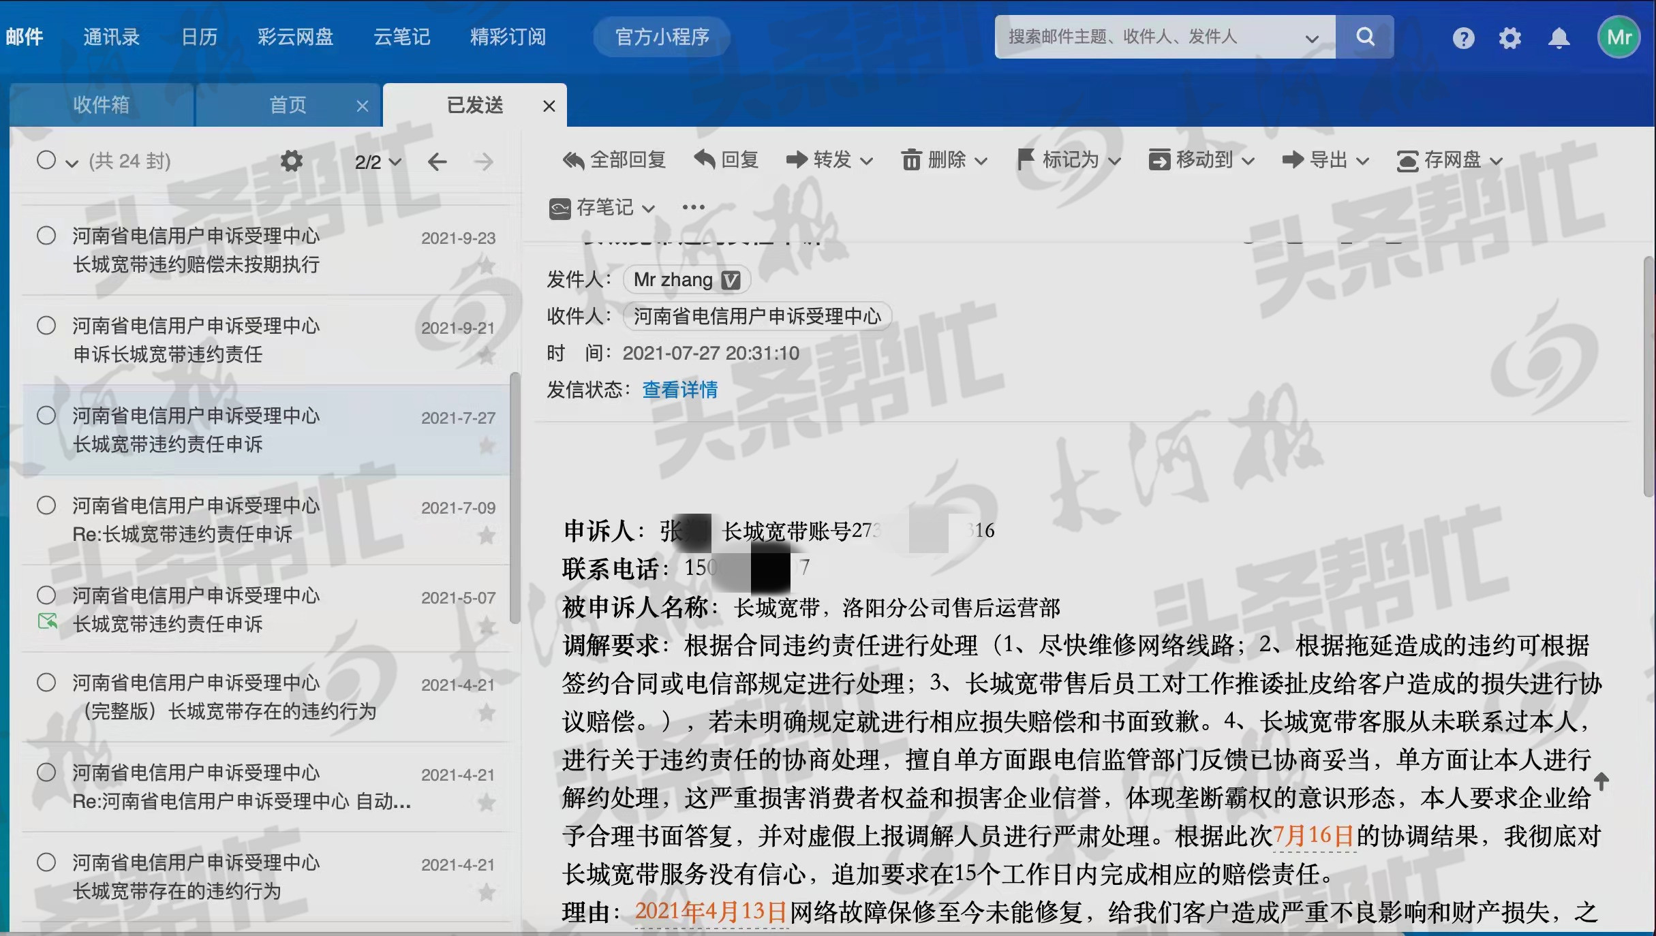
Task: Go to previous page arrow
Action: coord(437,161)
